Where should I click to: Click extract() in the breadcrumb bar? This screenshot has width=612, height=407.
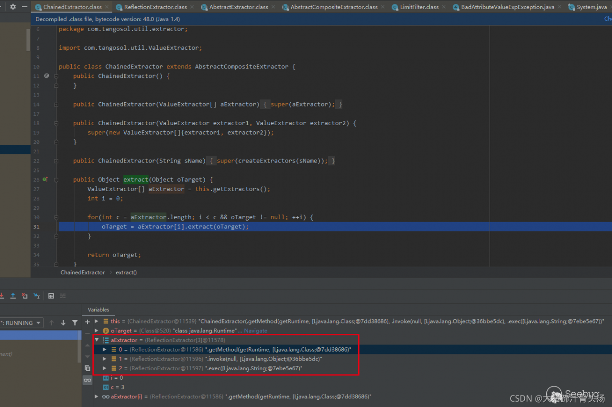point(126,272)
